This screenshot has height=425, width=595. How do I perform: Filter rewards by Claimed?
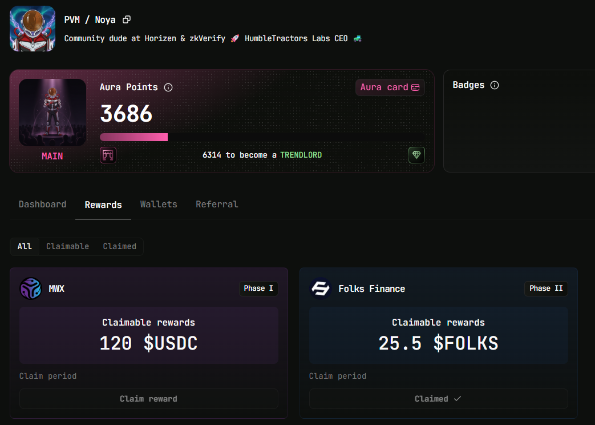(120, 246)
